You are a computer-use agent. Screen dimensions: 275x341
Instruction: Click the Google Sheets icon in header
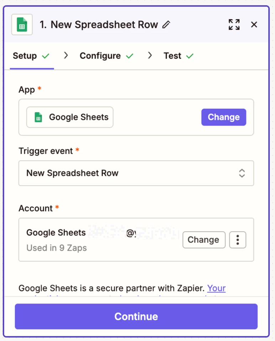(22, 25)
